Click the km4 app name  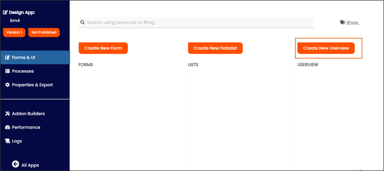click(15, 20)
